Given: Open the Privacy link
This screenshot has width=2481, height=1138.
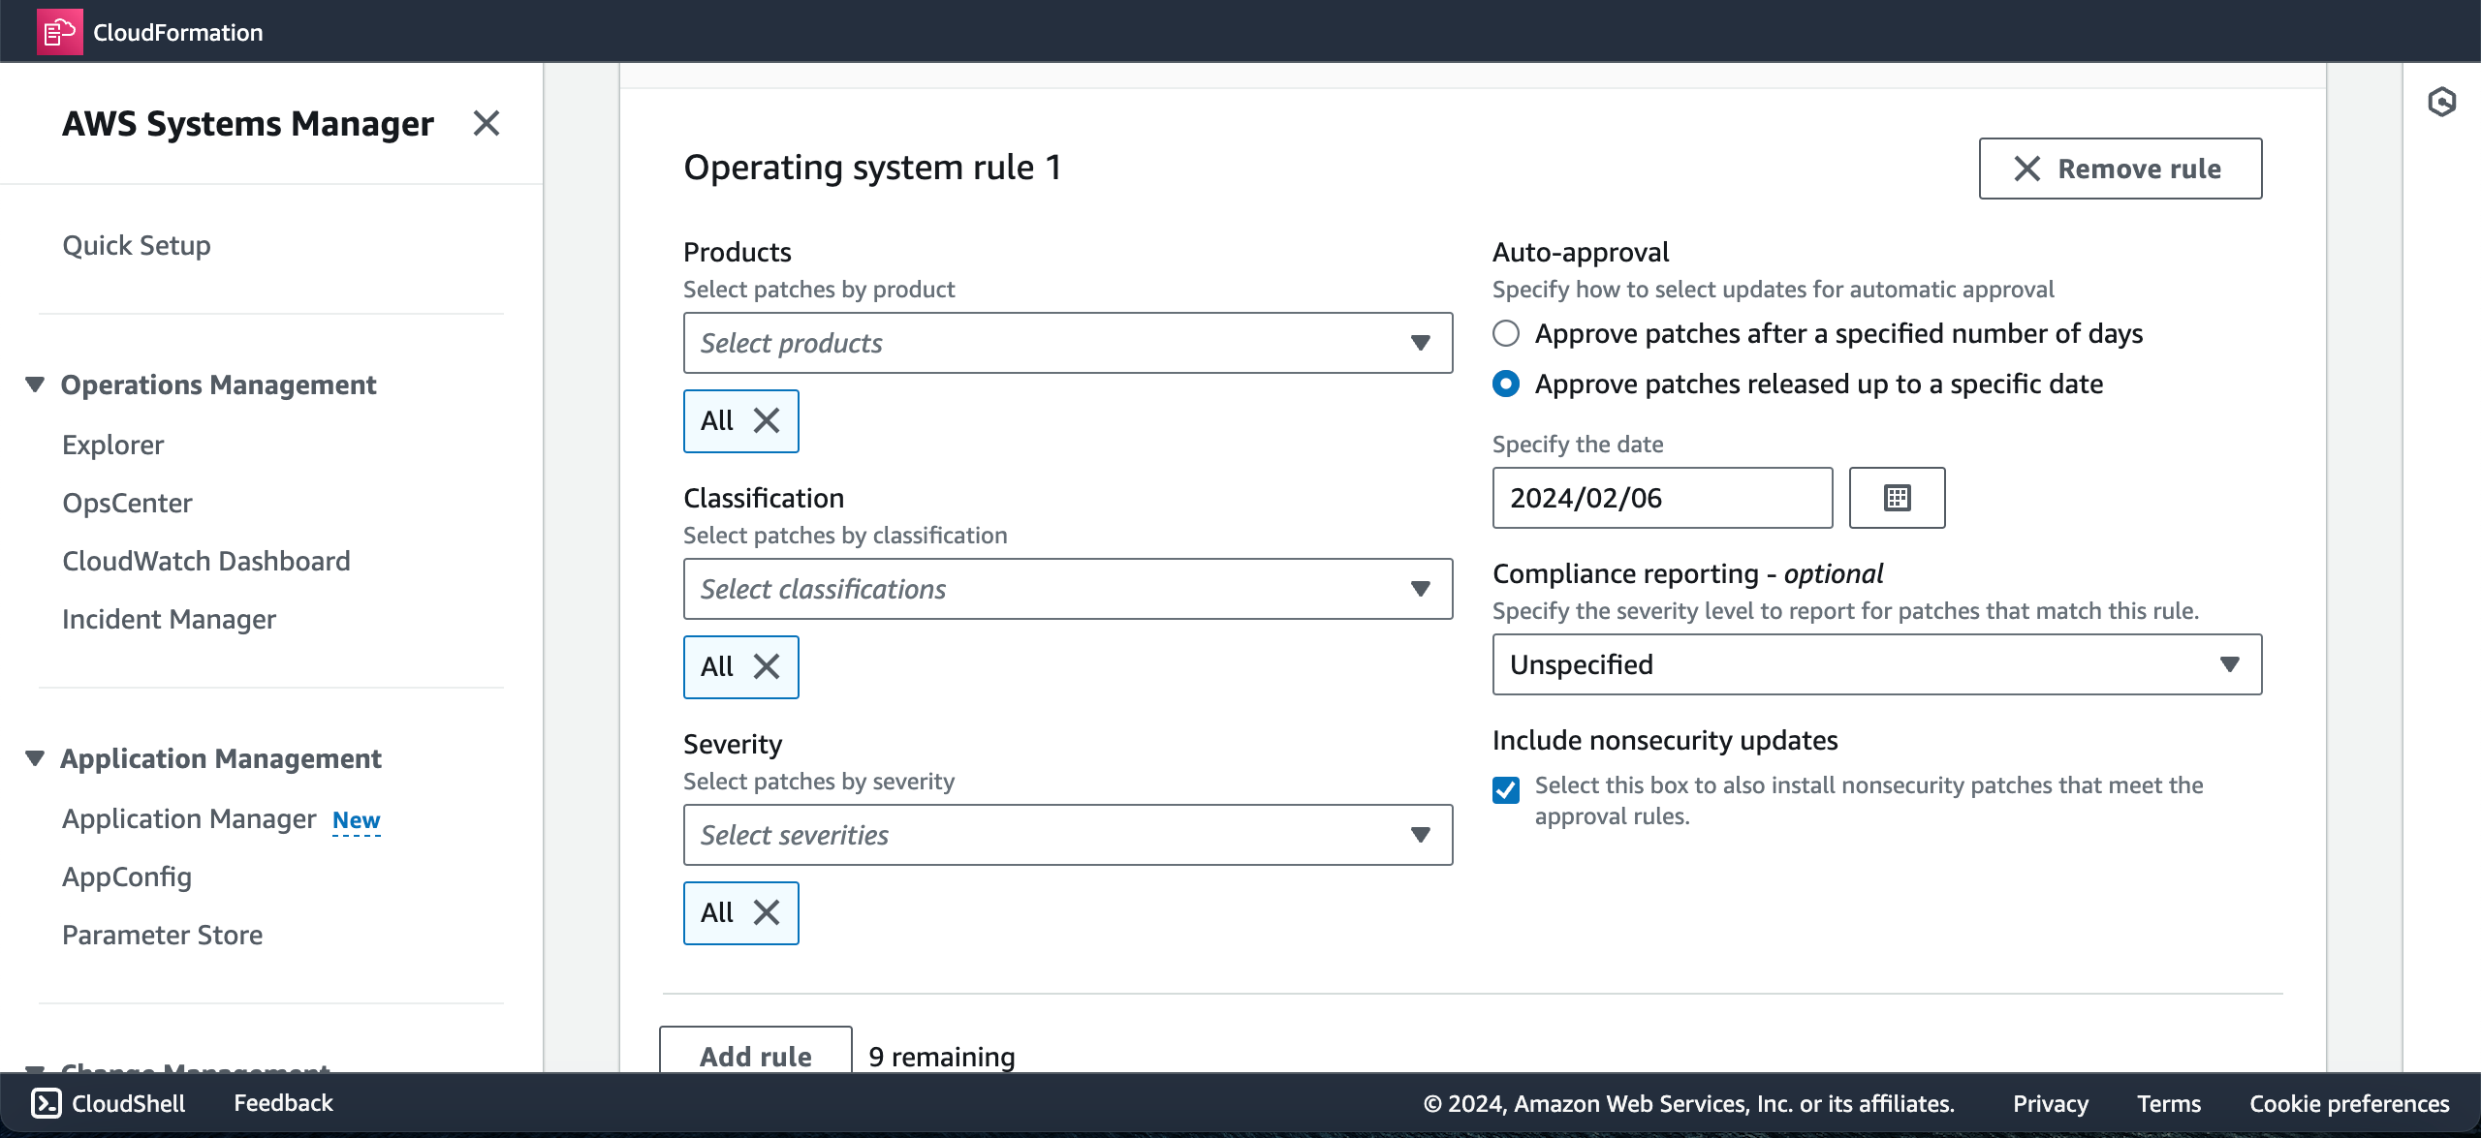Looking at the screenshot, I should (x=2051, y=1103).
